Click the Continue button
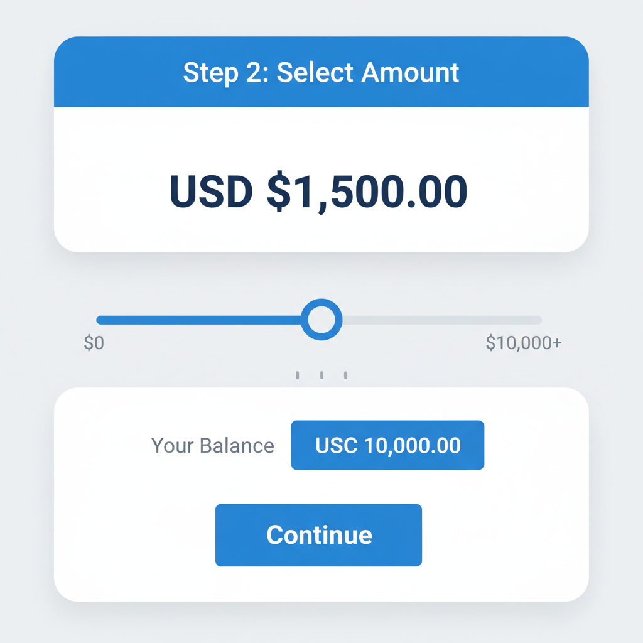The width and height of the screenshot is (643, 643). [318, 534]
